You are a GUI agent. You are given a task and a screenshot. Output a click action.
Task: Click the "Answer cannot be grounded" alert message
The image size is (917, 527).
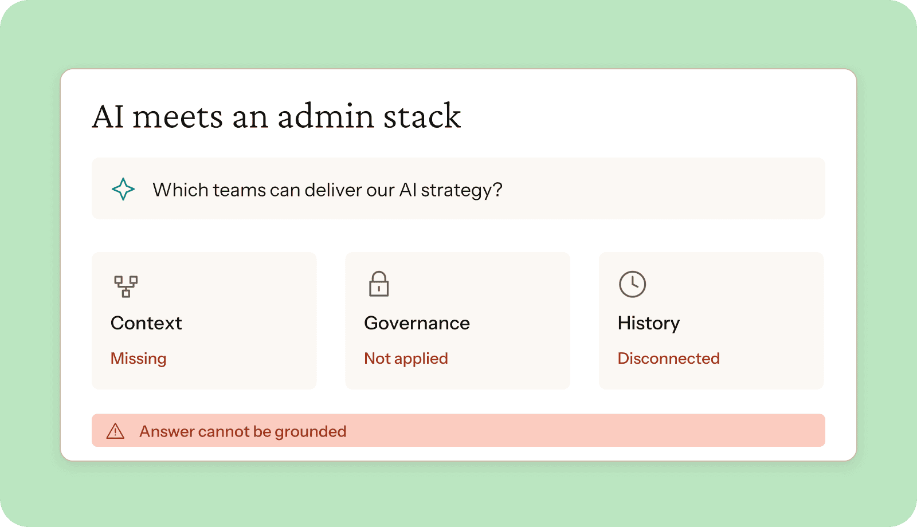click(243, 431)
